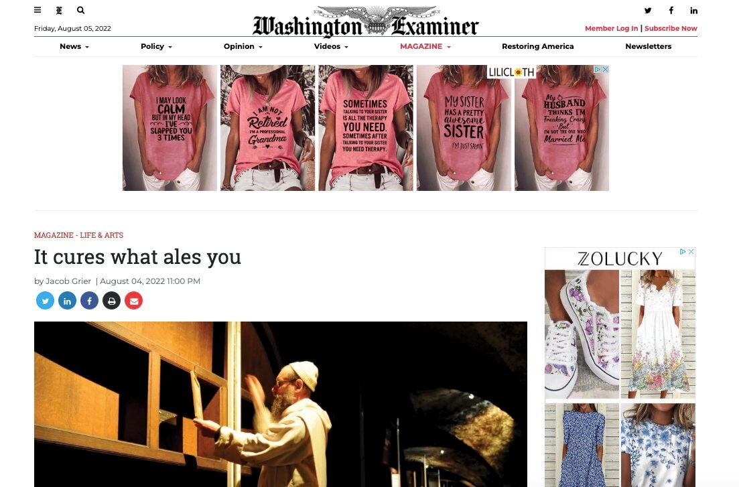The image size is (739, 487).
Task: Go to Restoring America section
Action: coord(538,46)
